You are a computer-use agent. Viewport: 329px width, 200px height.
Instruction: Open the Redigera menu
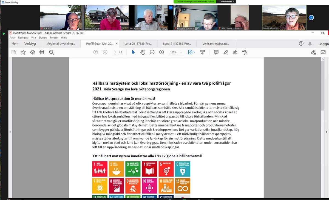pyautogui.click(x=23, y=38)
